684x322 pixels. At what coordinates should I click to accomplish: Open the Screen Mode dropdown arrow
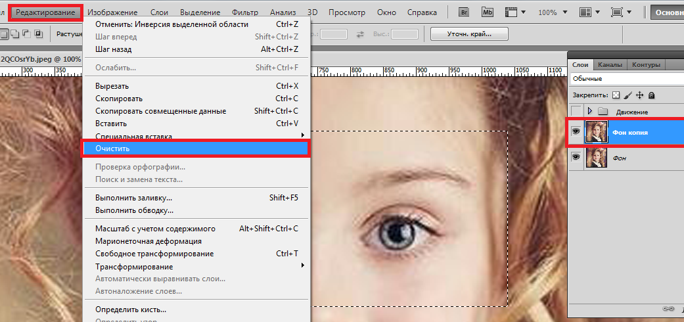pyautogui.click(x=629, y=12)
